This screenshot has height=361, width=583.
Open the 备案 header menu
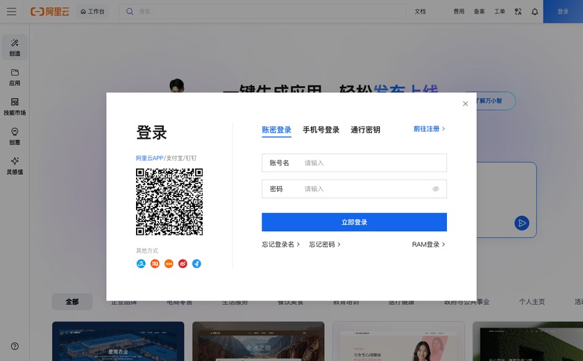480,12
